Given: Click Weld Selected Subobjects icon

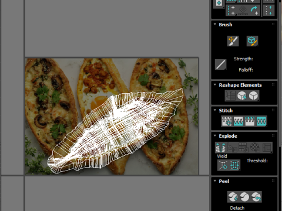Looking at the screenshot, I should pos(234,165).
